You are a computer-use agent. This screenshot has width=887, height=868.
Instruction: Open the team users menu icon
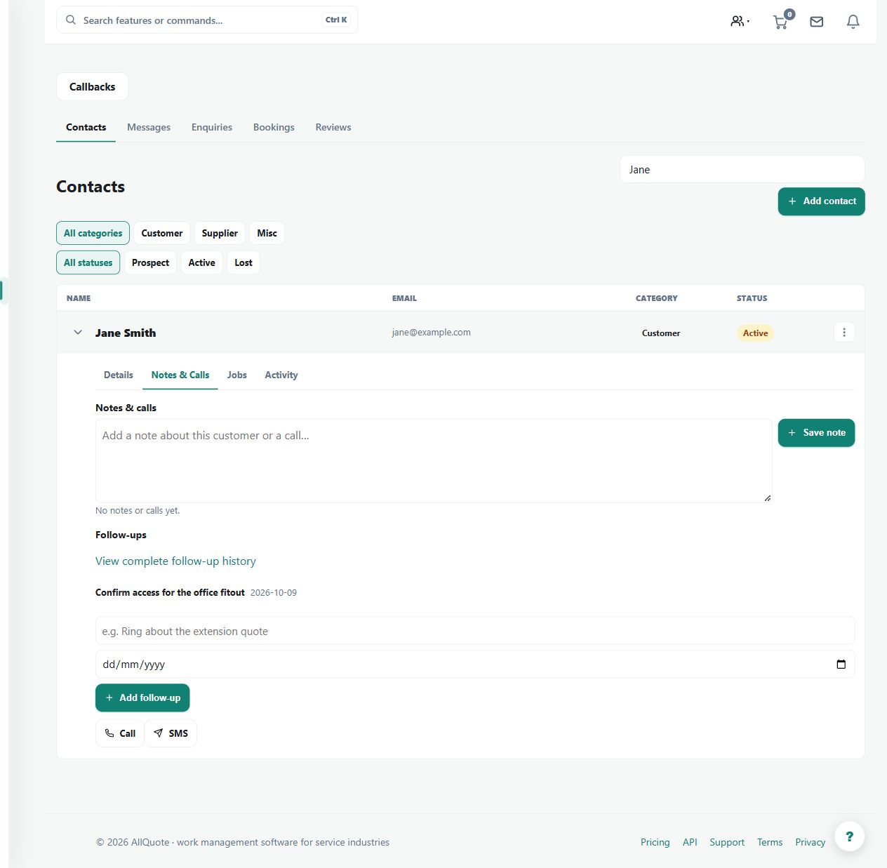740,21
